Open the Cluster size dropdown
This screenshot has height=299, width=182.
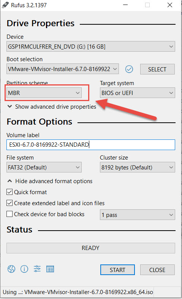coord(138,167)
